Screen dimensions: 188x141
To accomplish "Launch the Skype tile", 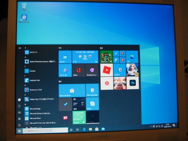I will click(93, 104).
